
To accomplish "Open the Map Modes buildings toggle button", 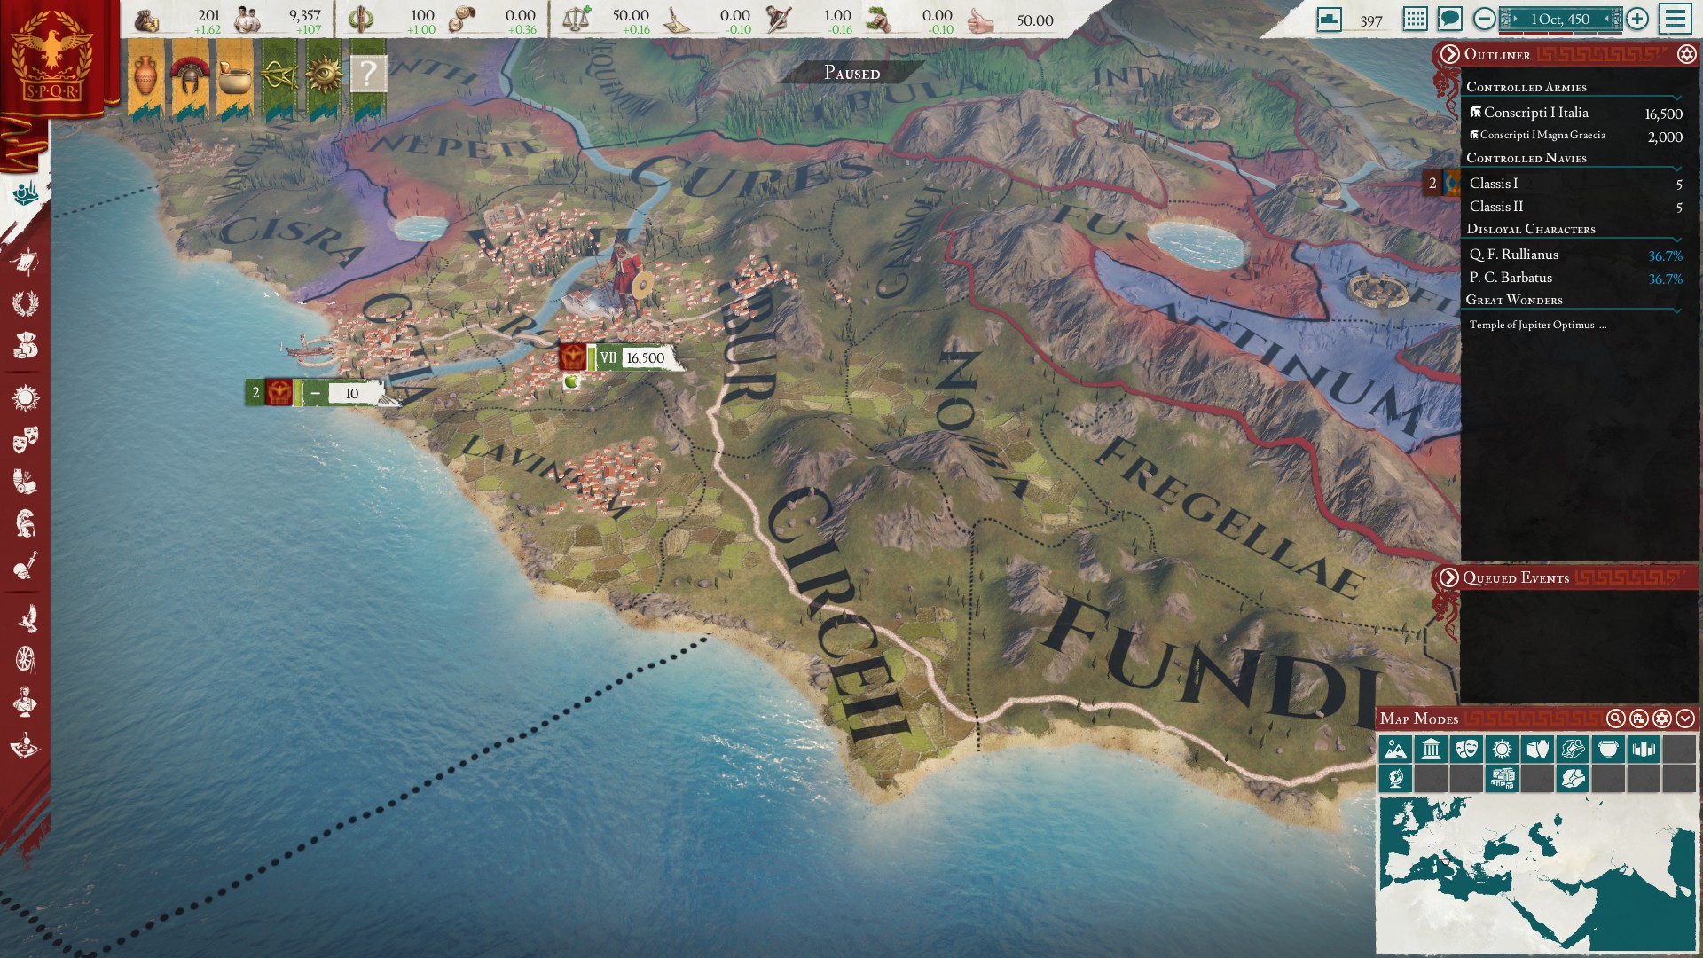I will coord(1639,718).
